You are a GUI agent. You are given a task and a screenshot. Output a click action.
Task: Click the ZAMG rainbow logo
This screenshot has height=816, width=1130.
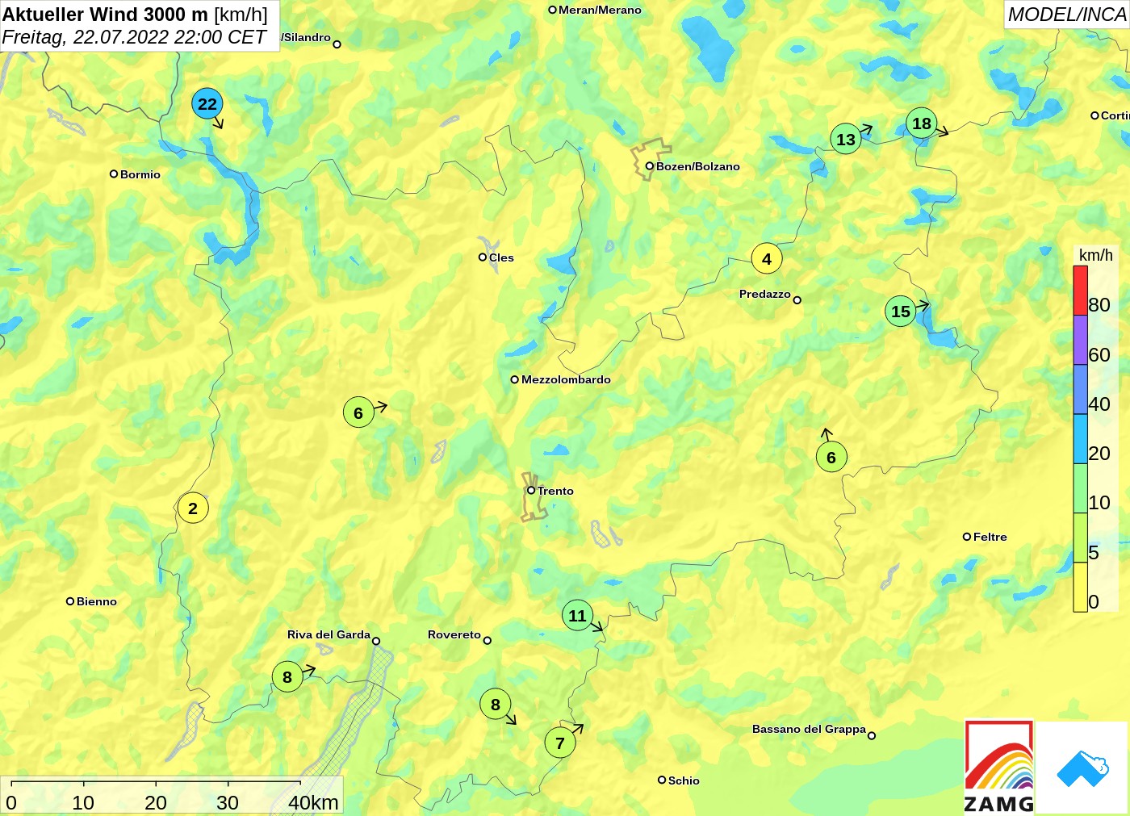pyautogui.click(x=999, y=767)
